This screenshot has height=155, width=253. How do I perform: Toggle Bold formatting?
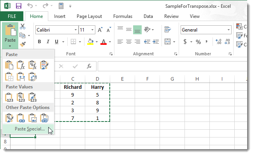39,42
